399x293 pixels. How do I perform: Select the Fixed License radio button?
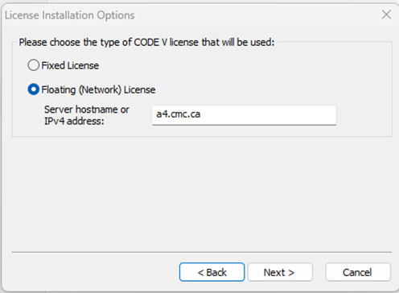point(34,65)
